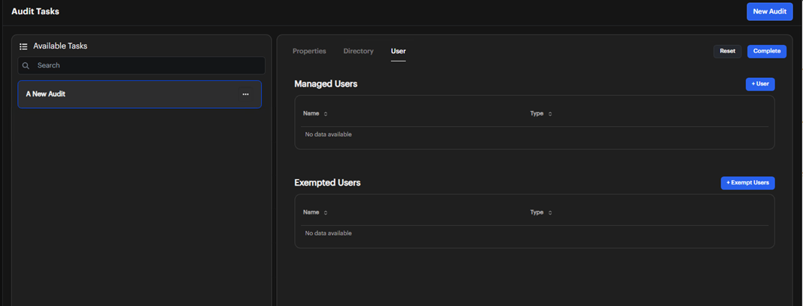The height and width of the screenshot is (306, 803).
Task: Click the Available Tasks label
Action: point(61,46)
